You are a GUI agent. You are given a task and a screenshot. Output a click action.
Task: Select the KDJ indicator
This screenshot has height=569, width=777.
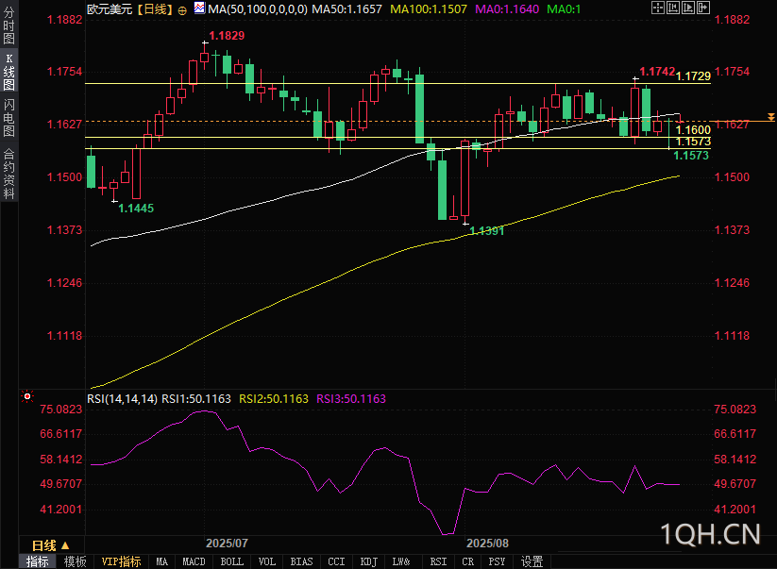click(369, 561)
